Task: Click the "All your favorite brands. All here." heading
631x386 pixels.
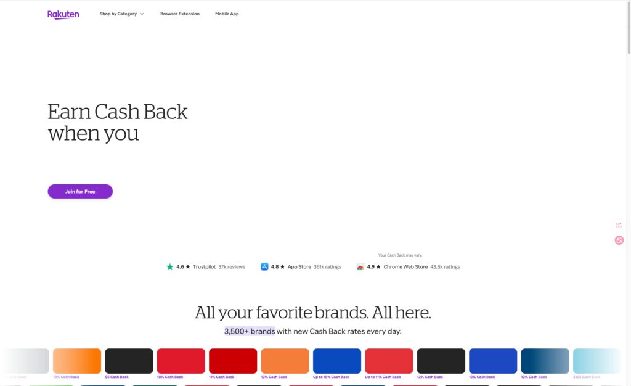Action: coord(313,313)
